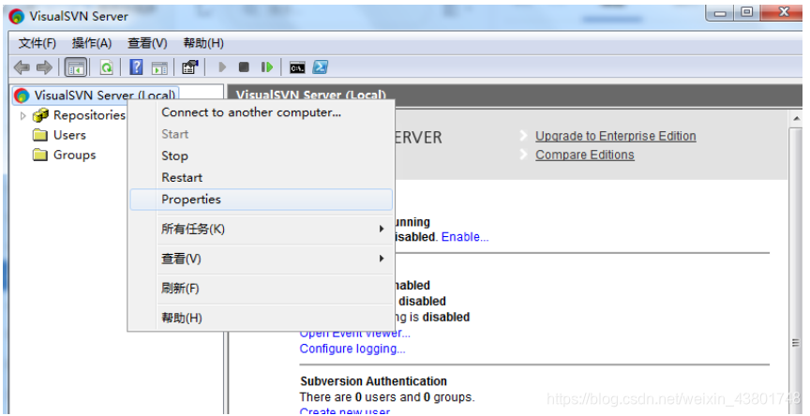Restart the server with pause-play icon

[x=266, y=67]
